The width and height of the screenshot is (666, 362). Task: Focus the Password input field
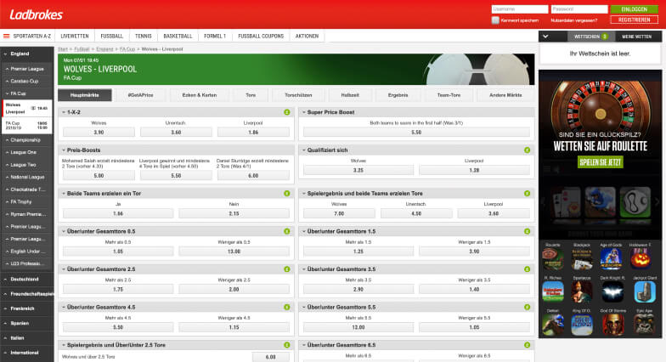(x=579, y=9)
